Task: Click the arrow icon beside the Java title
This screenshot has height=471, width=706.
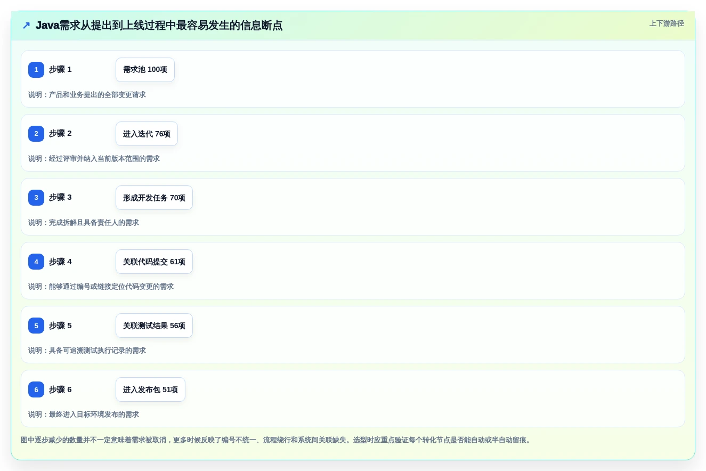Action: pyautogui.click(x=26, y=25)
